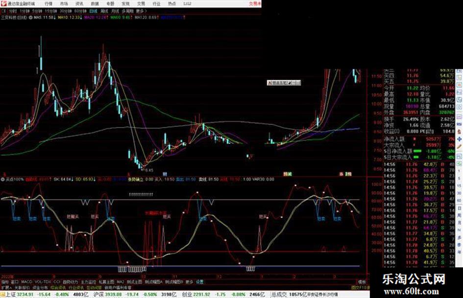Click the red figure icon in right sidebar
The width and height of the screenshot is (463, 298).
(459, 132)
